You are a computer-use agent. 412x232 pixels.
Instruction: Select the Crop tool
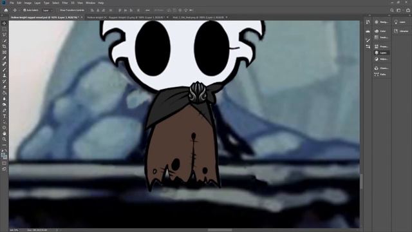point(5,46)
